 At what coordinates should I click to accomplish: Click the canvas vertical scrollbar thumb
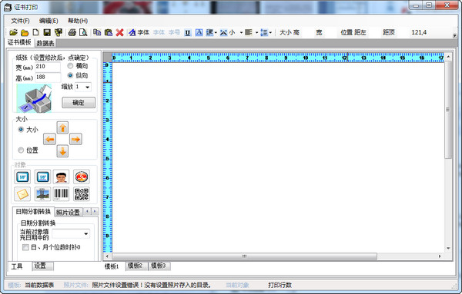tap(448, 110)
